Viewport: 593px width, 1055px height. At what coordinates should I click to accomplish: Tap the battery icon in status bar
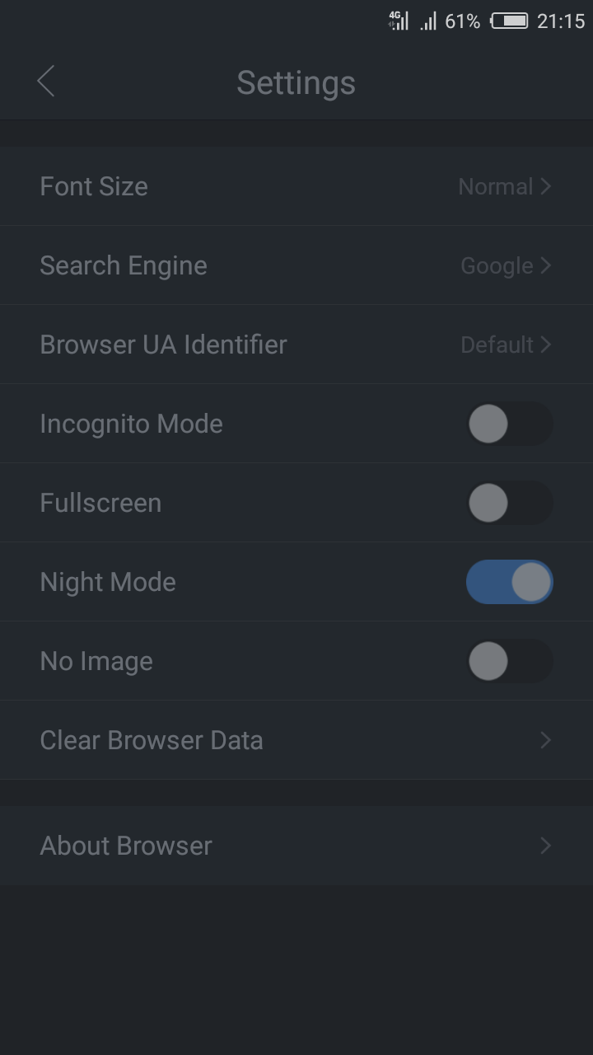(x=509, y=21)
